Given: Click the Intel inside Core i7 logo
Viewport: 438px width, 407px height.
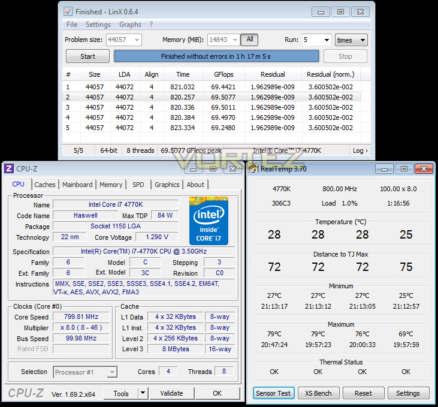Looking at the screenshot, I should [x=209, y=221].
